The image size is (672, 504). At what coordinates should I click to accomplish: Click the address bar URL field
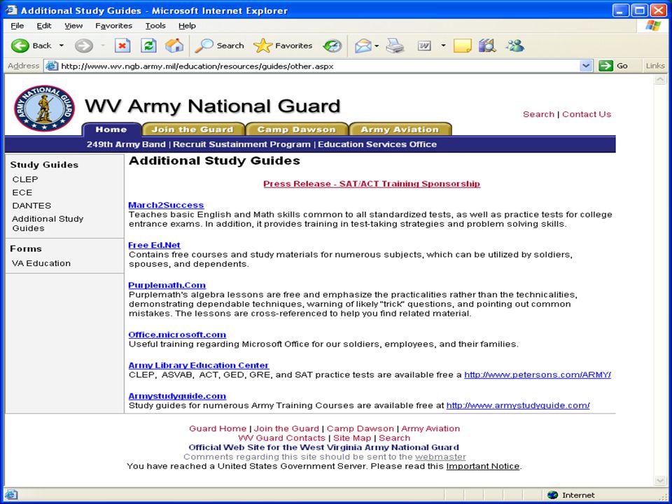click(x=319, y=66)
